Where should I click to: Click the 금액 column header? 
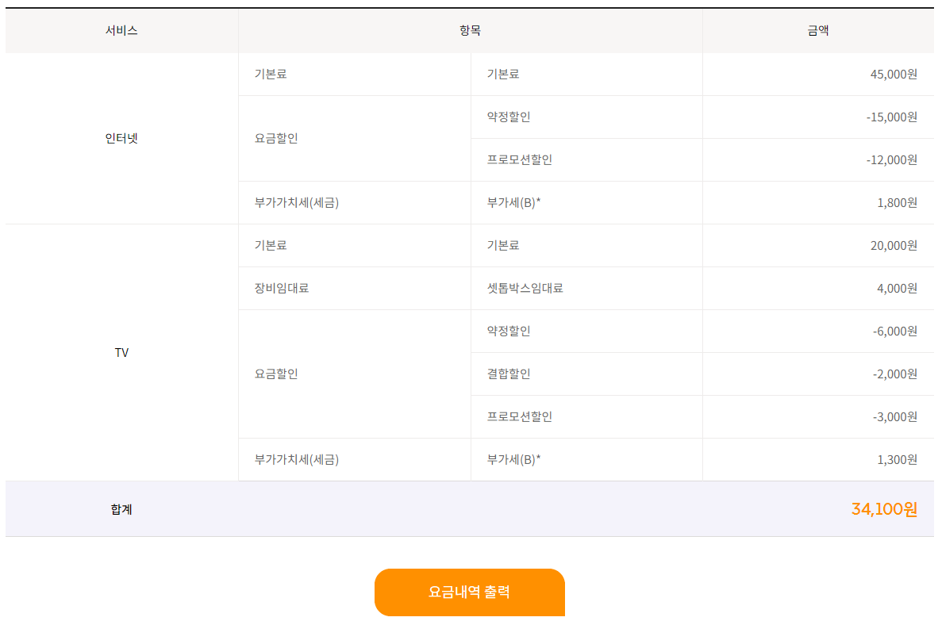pos(818,31)
